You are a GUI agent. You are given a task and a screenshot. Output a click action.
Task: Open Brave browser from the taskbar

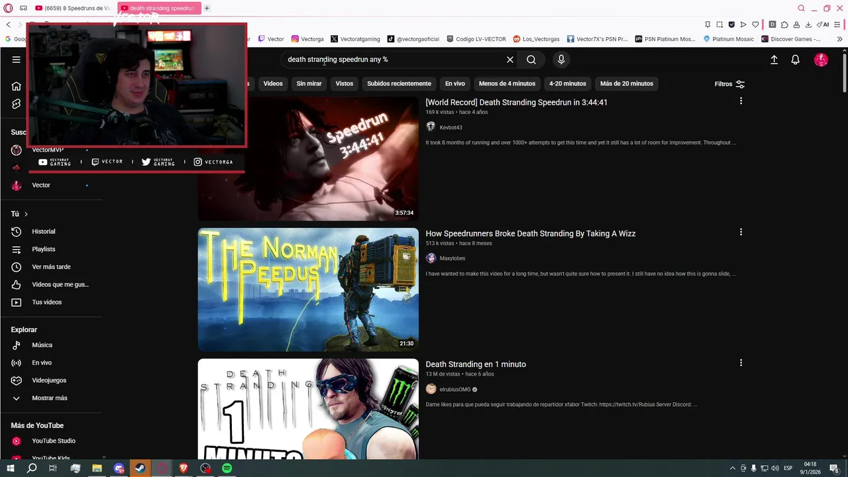pos(184,468)
